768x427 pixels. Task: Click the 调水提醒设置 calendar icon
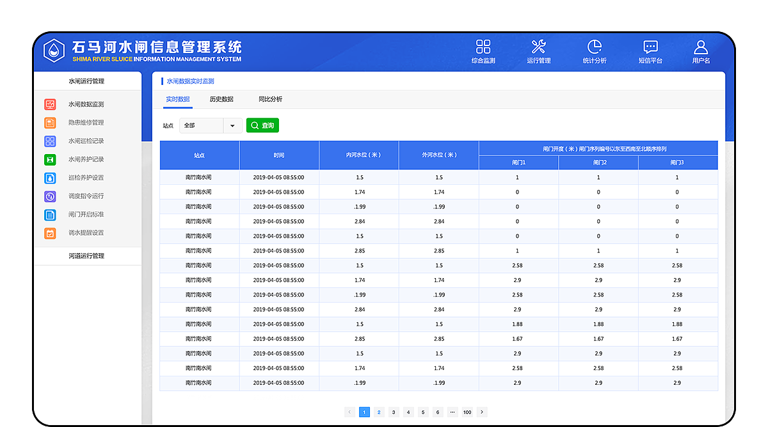50,233
